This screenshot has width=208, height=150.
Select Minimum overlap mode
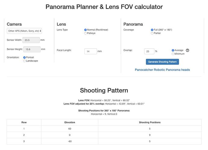coord(173,54)
